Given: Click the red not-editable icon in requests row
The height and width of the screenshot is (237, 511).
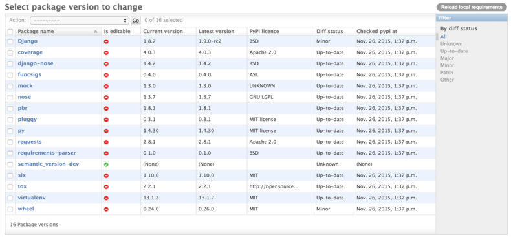Looking at the screenshot, I should click(x=106, y=142).
